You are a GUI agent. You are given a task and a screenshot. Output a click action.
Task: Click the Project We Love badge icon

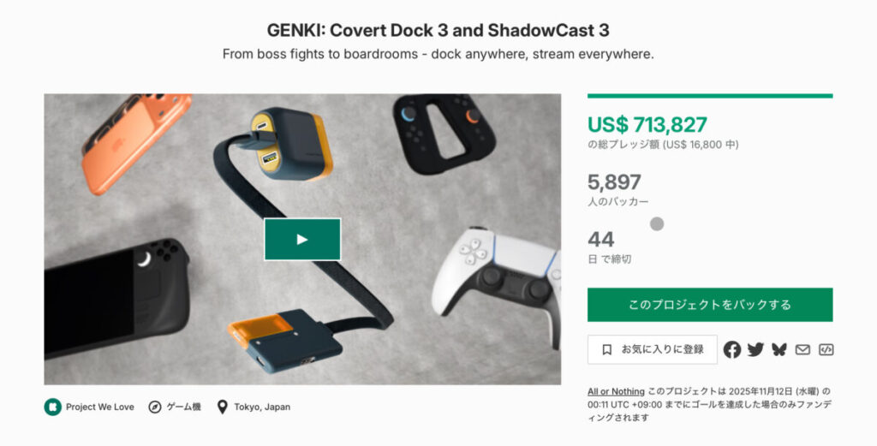coord(52,407)
